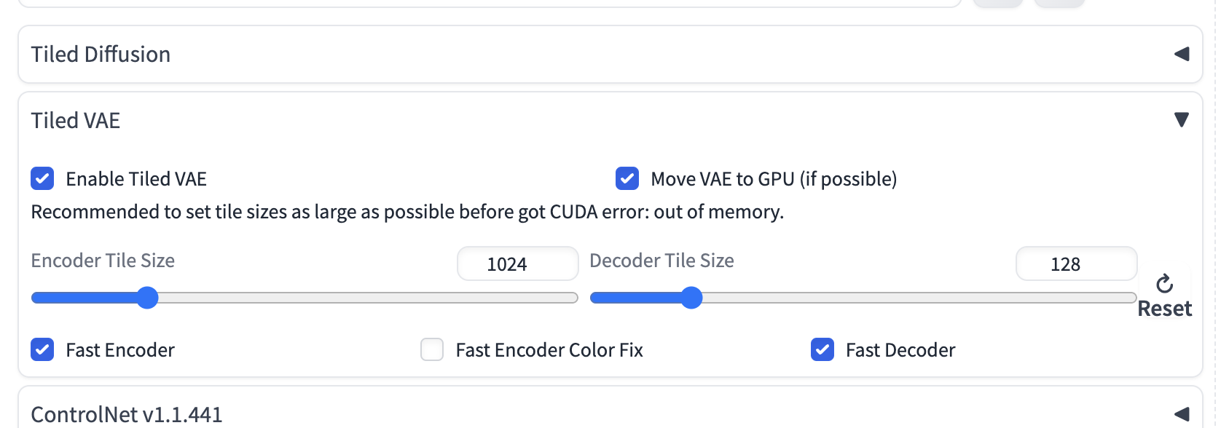Click the Decoder Tile Size slider handle
1221x428 pixels.
[x=691, y=298]
